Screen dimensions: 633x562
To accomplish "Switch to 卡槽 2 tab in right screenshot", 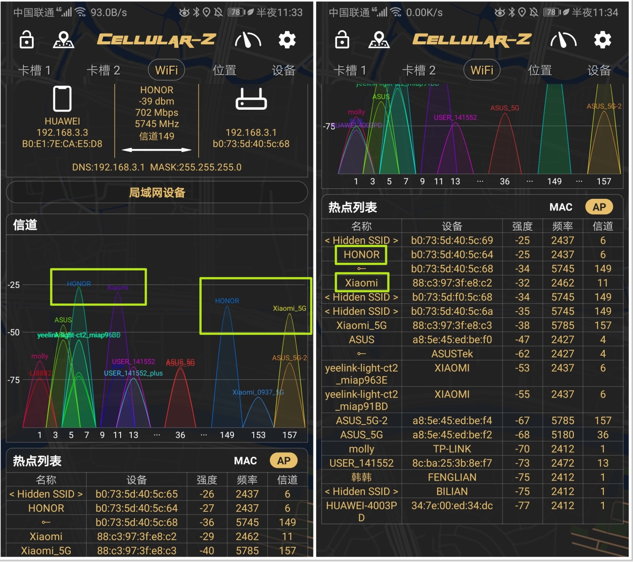I will click(419, 70).
